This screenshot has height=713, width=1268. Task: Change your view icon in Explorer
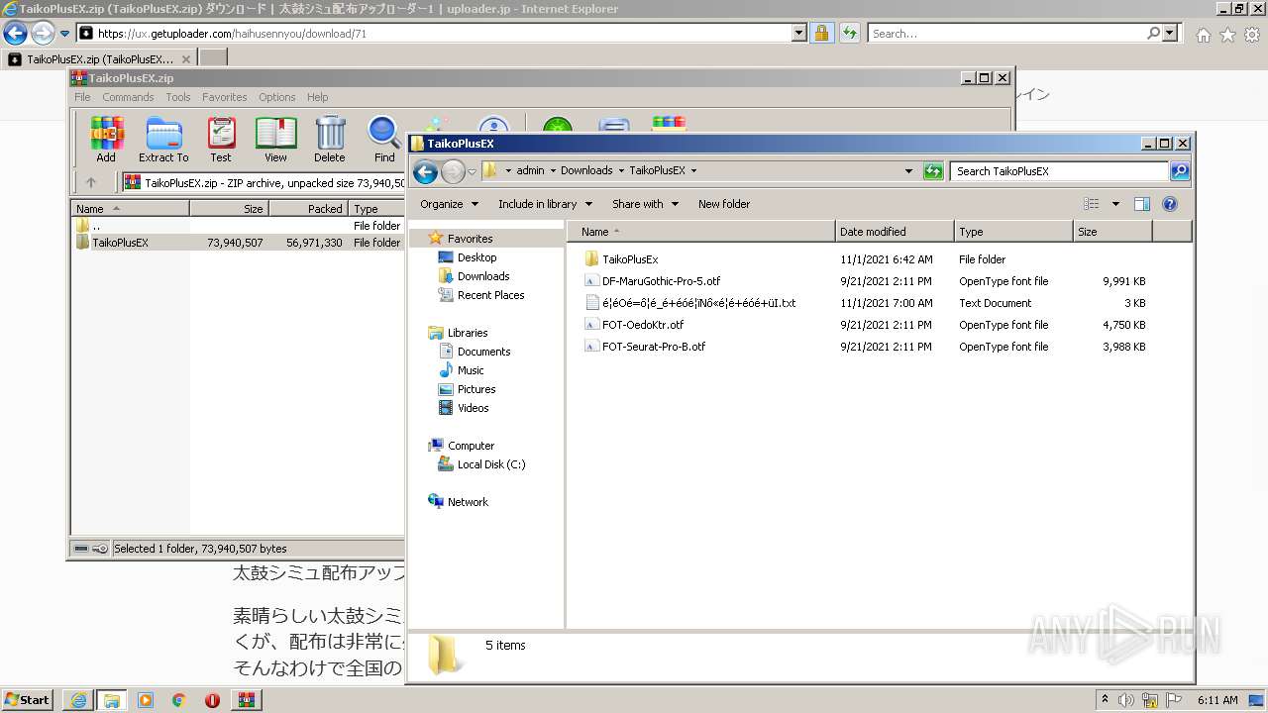pyautogui.click(x=1092, y=204)
